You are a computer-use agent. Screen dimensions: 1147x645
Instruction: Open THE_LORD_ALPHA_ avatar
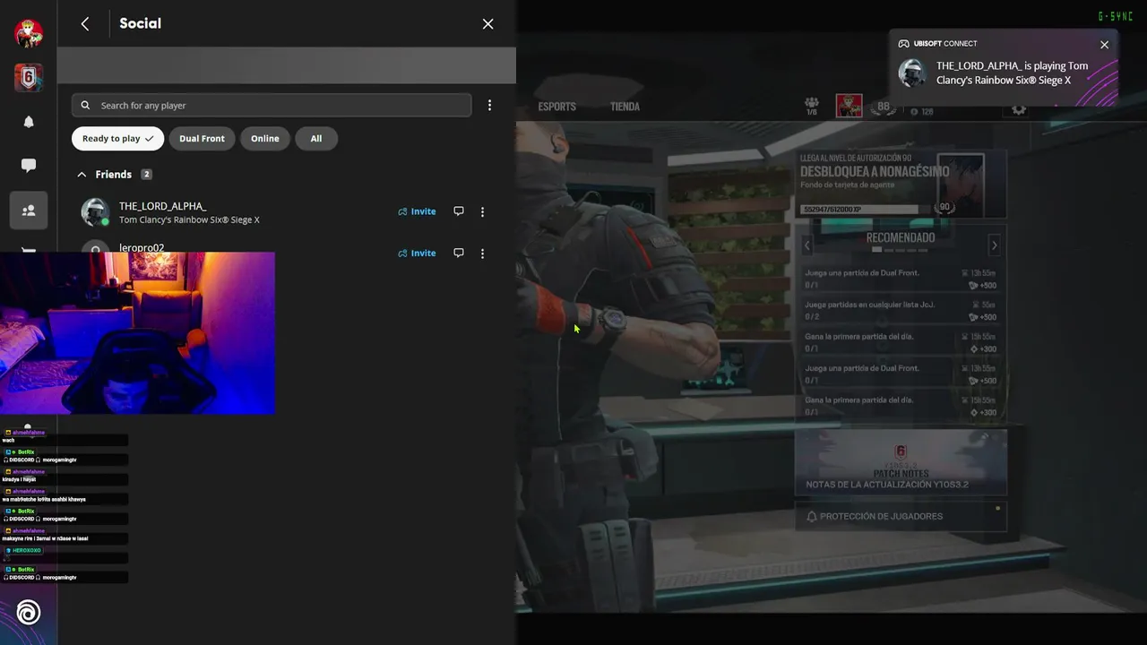pyautogui.click(x=95, y=212)
